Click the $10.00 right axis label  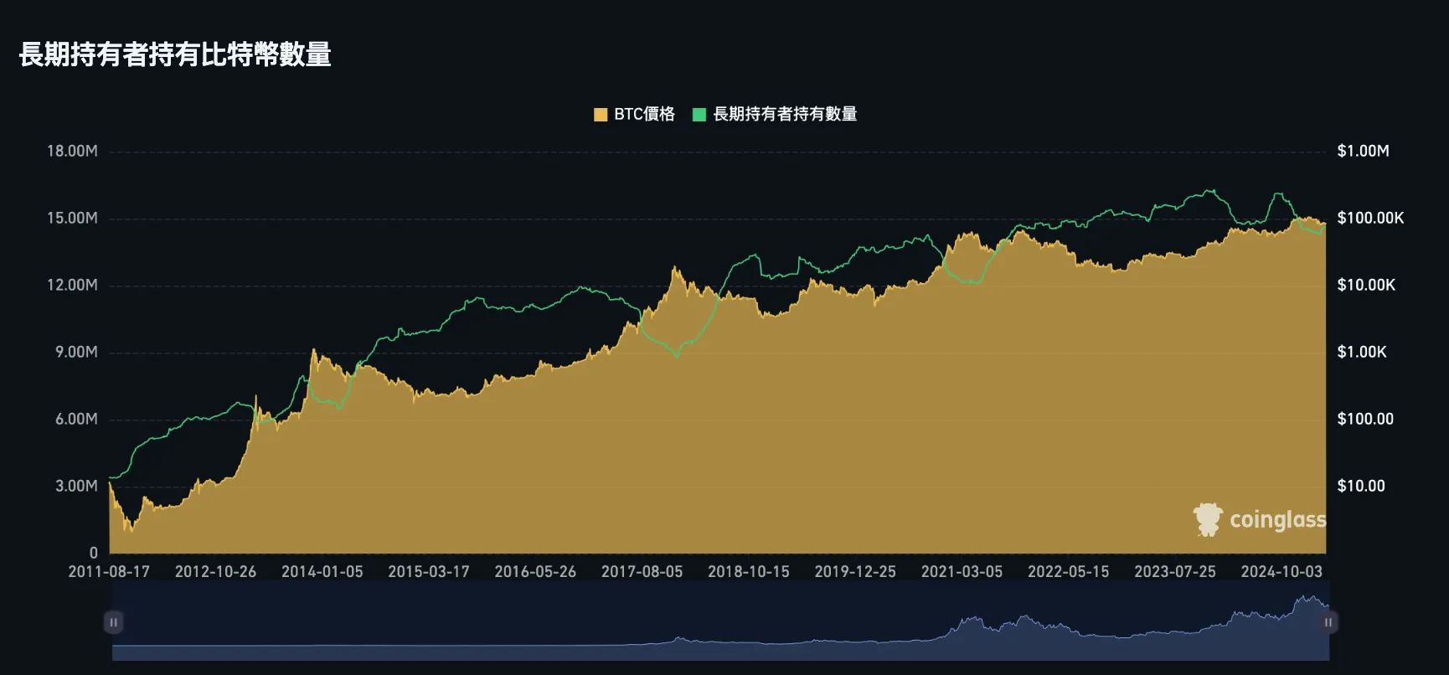pos(1361,487)
